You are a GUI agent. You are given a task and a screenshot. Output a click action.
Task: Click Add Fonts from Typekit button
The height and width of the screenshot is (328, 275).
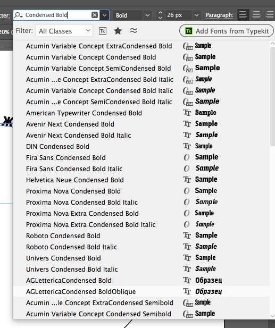tap(227, 31)
